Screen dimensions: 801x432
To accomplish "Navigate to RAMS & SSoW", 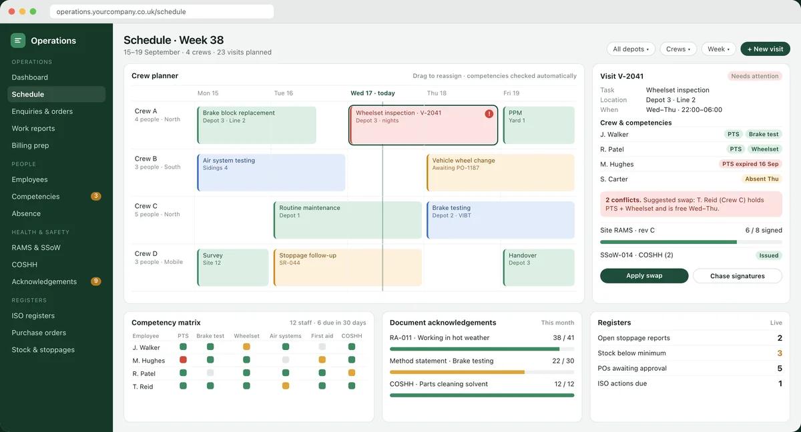I will click(57, 247).
